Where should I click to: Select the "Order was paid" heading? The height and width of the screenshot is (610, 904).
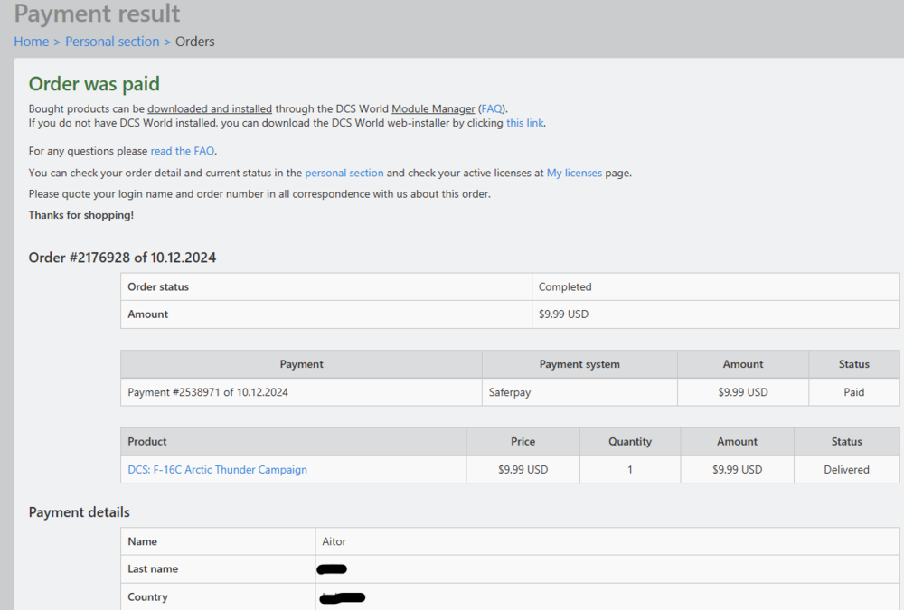point(94,84)
